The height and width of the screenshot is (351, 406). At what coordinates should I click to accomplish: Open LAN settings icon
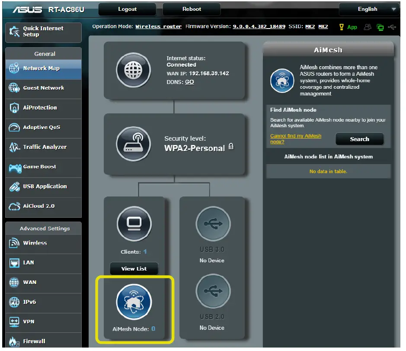click(x=14, y=263)
